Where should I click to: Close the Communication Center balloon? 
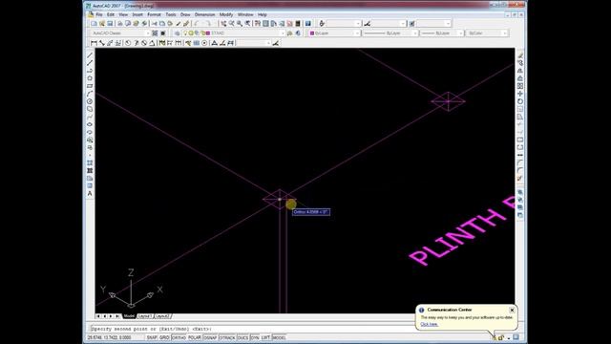[512, 310]
